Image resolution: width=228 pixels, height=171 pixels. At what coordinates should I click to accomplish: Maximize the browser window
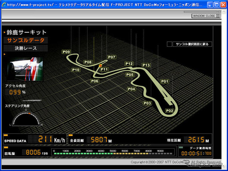(217, 5)
